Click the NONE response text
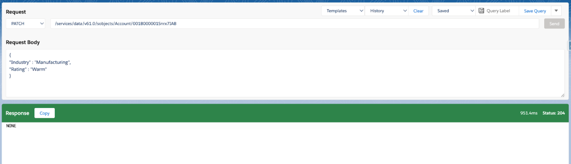This screenshot has width=571, height=164. pos(11,126)
